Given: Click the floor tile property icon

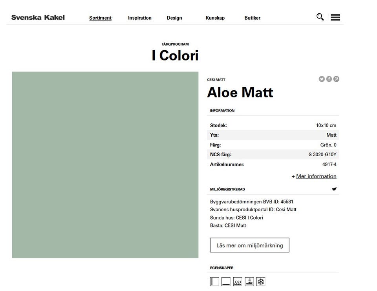Looking at the screenshot, I should point(226,282).
